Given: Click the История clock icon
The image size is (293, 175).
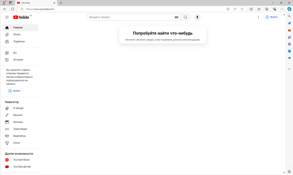Looking at the screenshot, I should point(7,60).
